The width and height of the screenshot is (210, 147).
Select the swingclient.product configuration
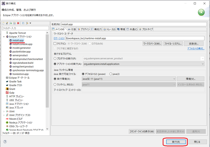(22, 67)
